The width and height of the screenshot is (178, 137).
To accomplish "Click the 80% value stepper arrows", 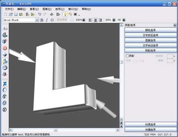I will [x=114, y=20].
